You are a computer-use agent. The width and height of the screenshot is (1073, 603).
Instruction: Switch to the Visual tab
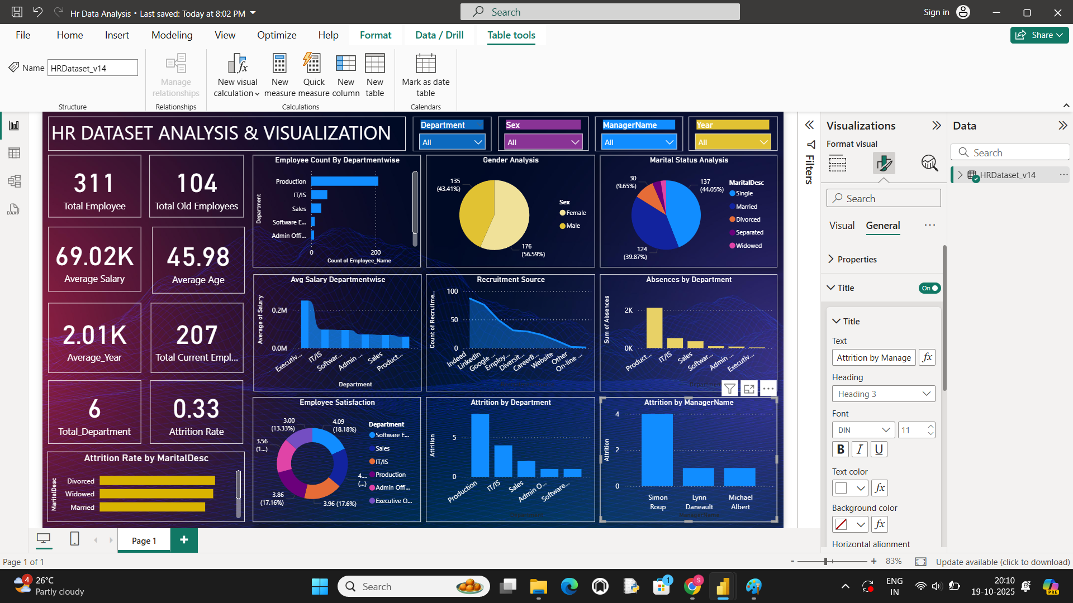click(842, 226)
